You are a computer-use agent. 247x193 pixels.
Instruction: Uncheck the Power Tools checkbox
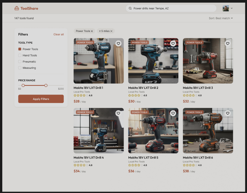tap(20, 49)
